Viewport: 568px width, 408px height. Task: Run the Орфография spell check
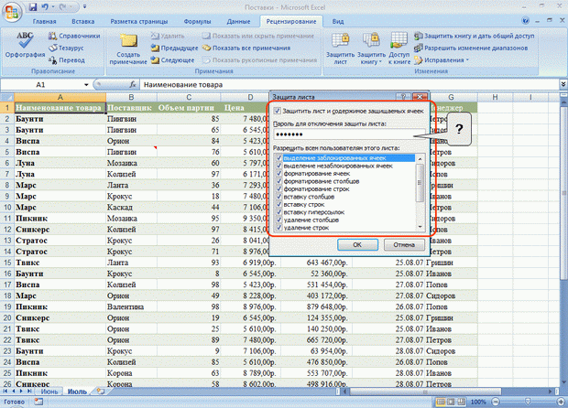tap(25, 45)
